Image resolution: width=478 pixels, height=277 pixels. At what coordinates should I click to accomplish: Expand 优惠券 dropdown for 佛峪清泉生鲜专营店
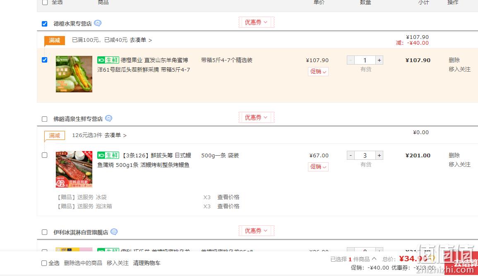256,118
